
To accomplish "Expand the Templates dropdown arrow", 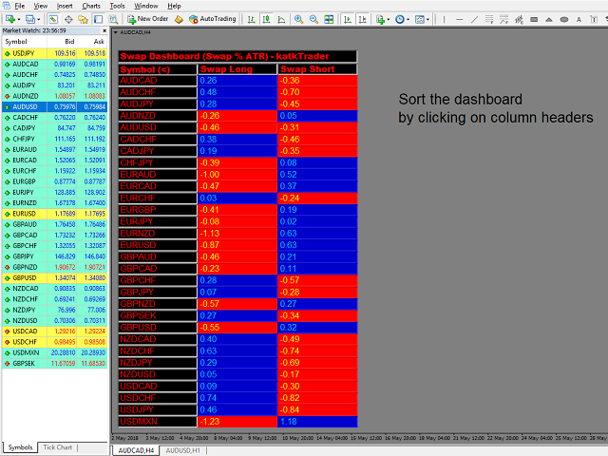I will (x=427, y=19).
